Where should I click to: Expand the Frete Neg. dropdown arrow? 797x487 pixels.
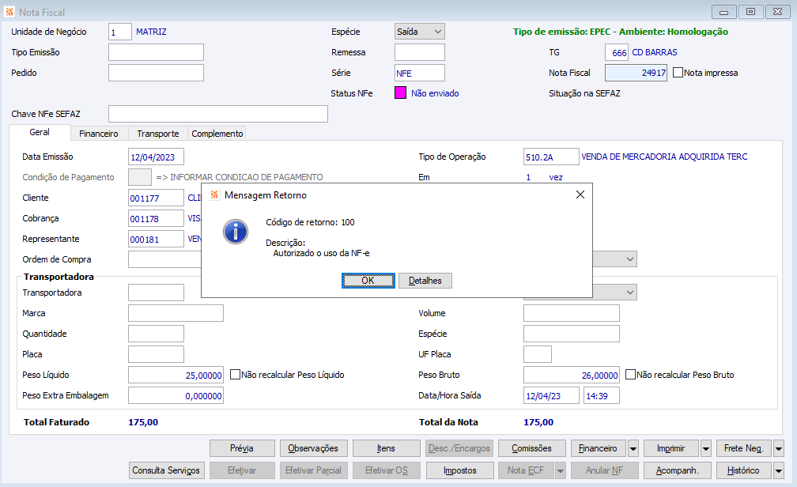coord(778,448)
